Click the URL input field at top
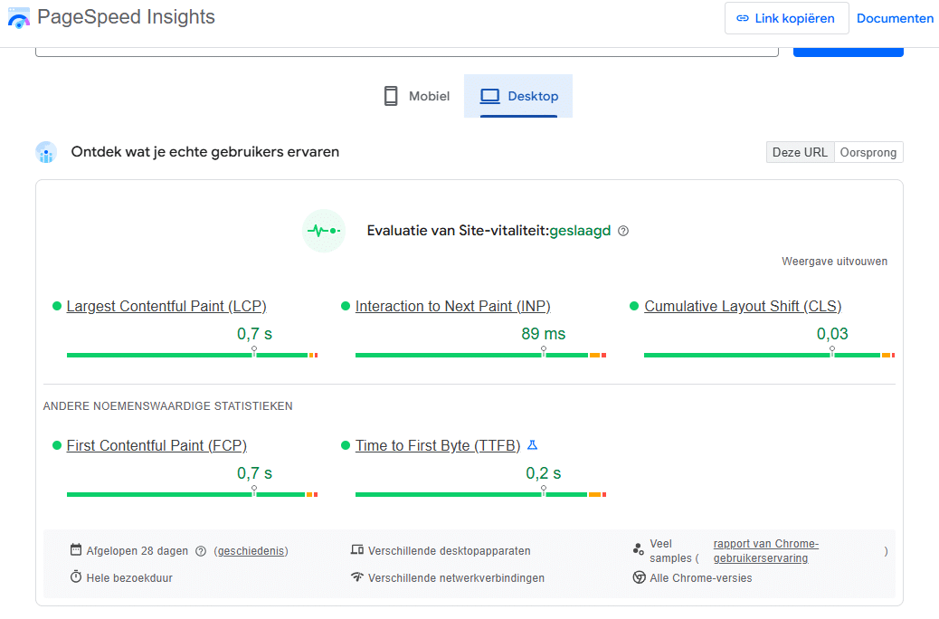 [406, 52]
